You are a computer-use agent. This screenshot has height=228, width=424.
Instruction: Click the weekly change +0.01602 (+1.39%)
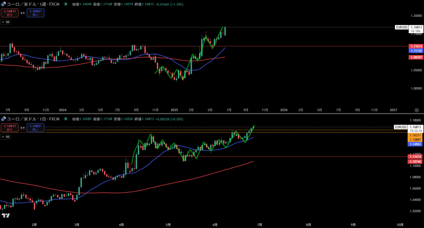click(169, 4)
